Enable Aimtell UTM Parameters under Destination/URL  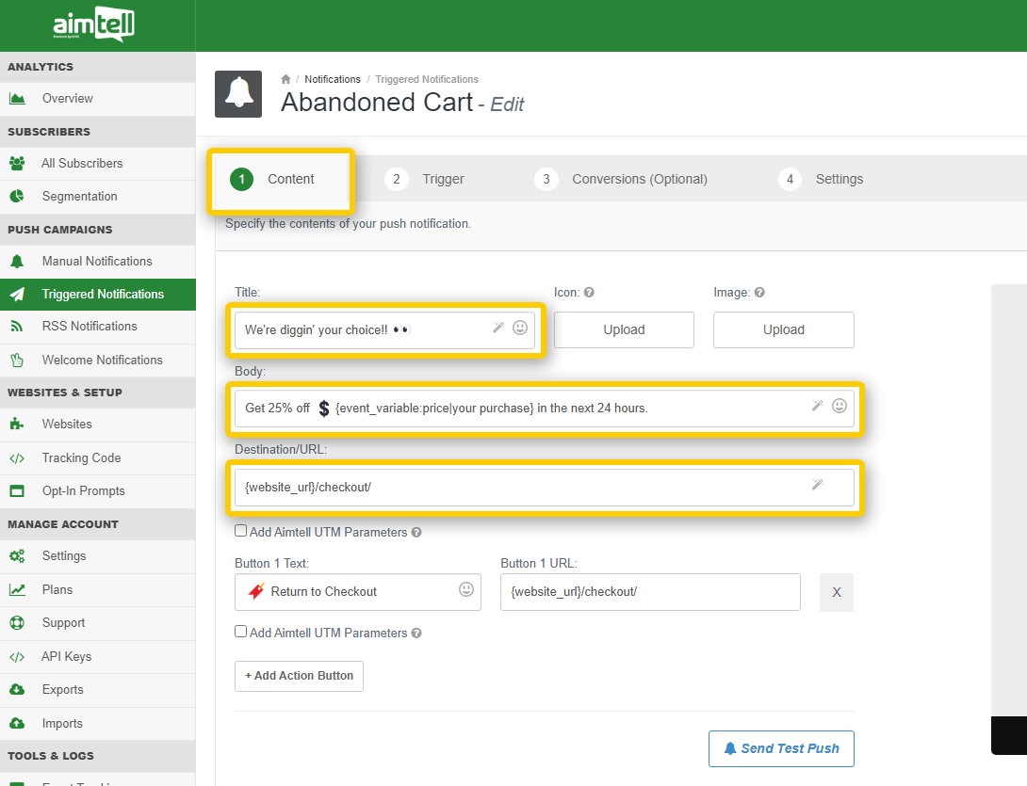(x=241, y=531)
